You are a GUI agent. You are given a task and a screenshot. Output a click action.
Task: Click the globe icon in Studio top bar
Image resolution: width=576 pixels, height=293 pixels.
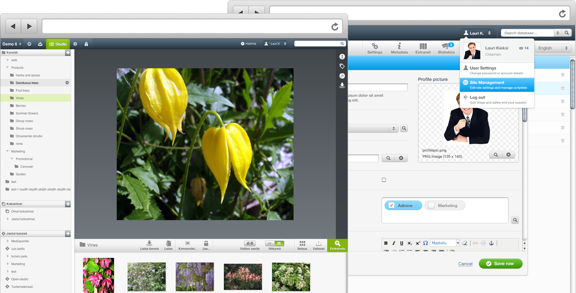[x=75, y=44]
